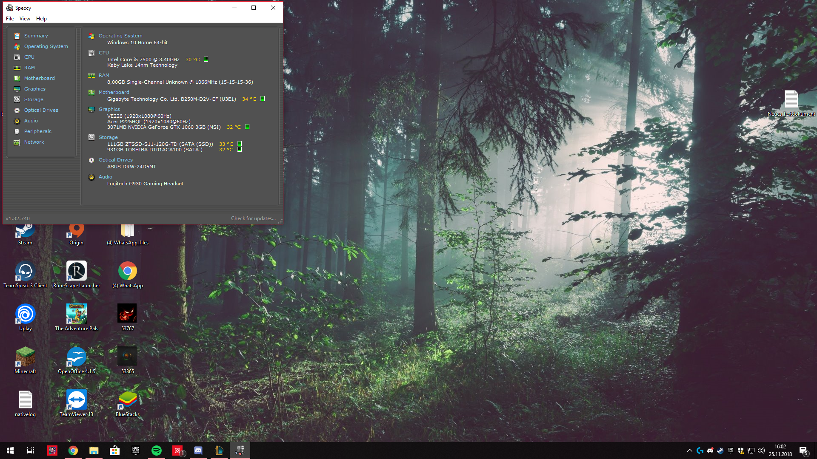This screenshot has width=817, height=459.
Task: Select Motherboard in the left sidebar
Action: [39, 78]
